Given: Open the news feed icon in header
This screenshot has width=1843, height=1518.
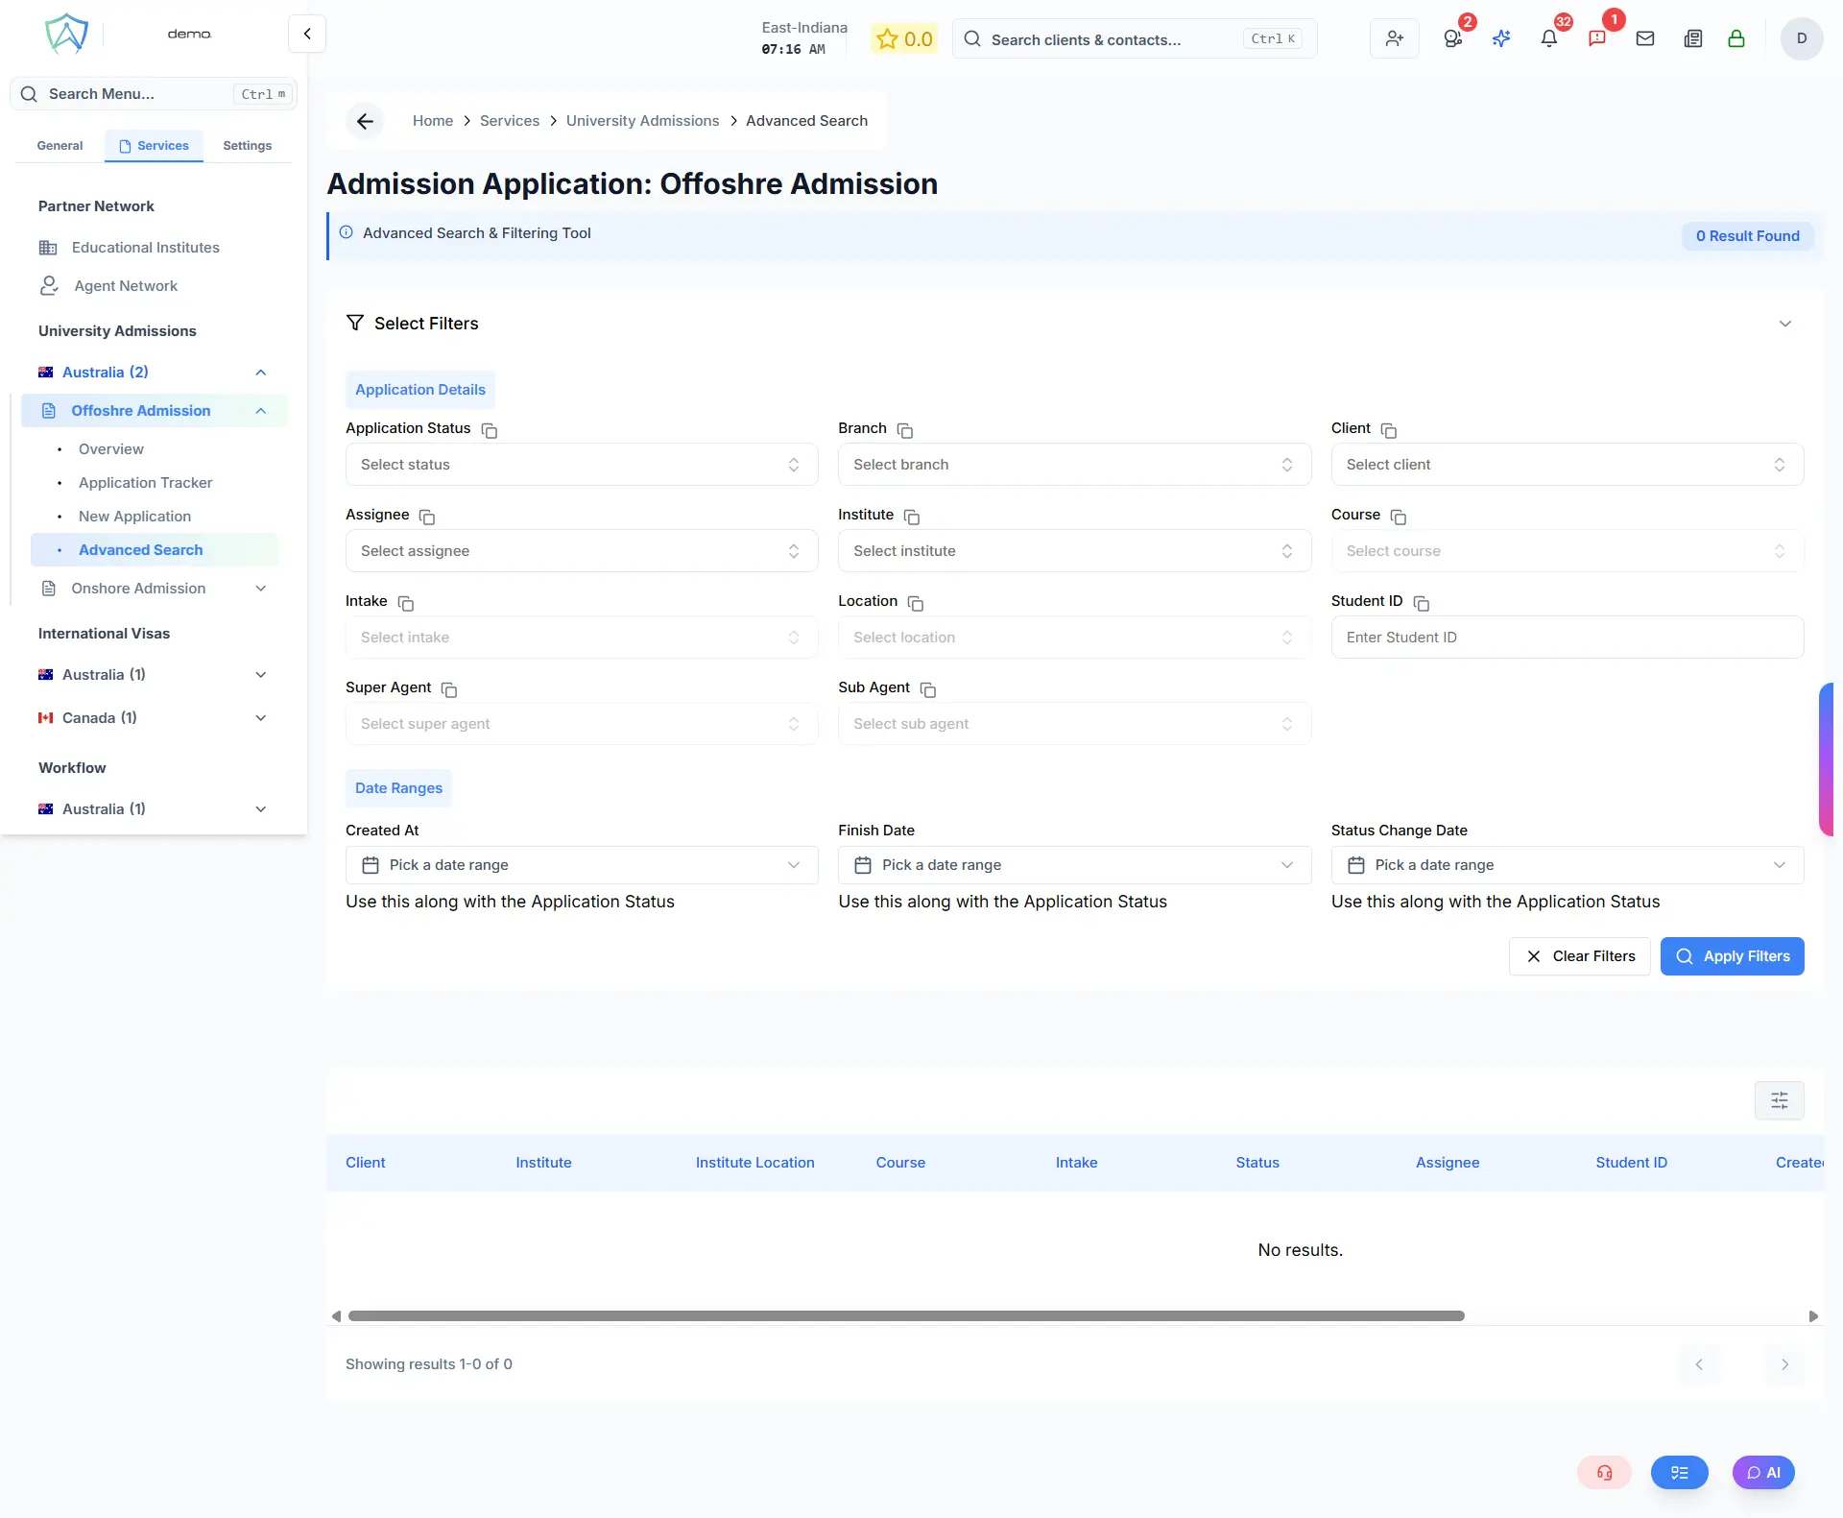Looking at the screenshot, I should 1692,38.
